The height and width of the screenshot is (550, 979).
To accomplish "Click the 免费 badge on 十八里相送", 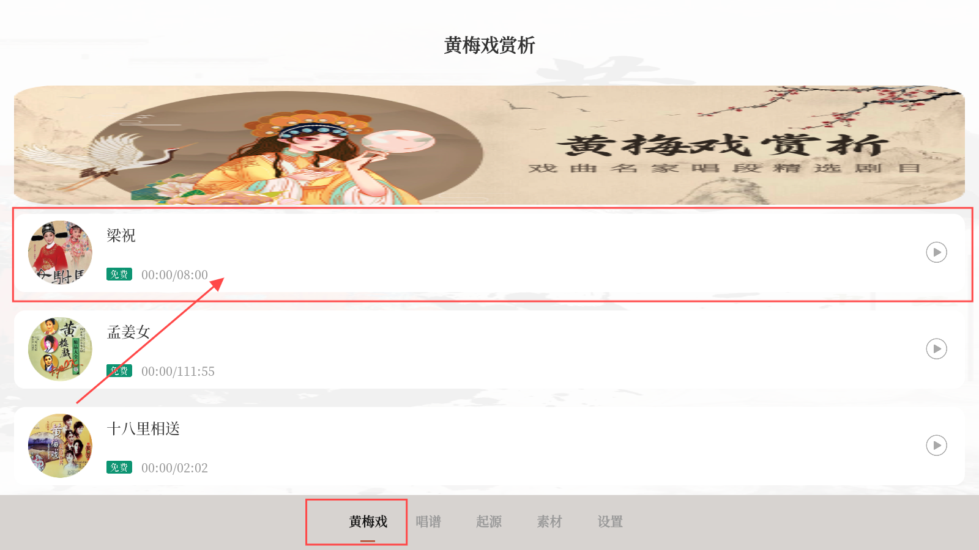I will pos(119,468).
